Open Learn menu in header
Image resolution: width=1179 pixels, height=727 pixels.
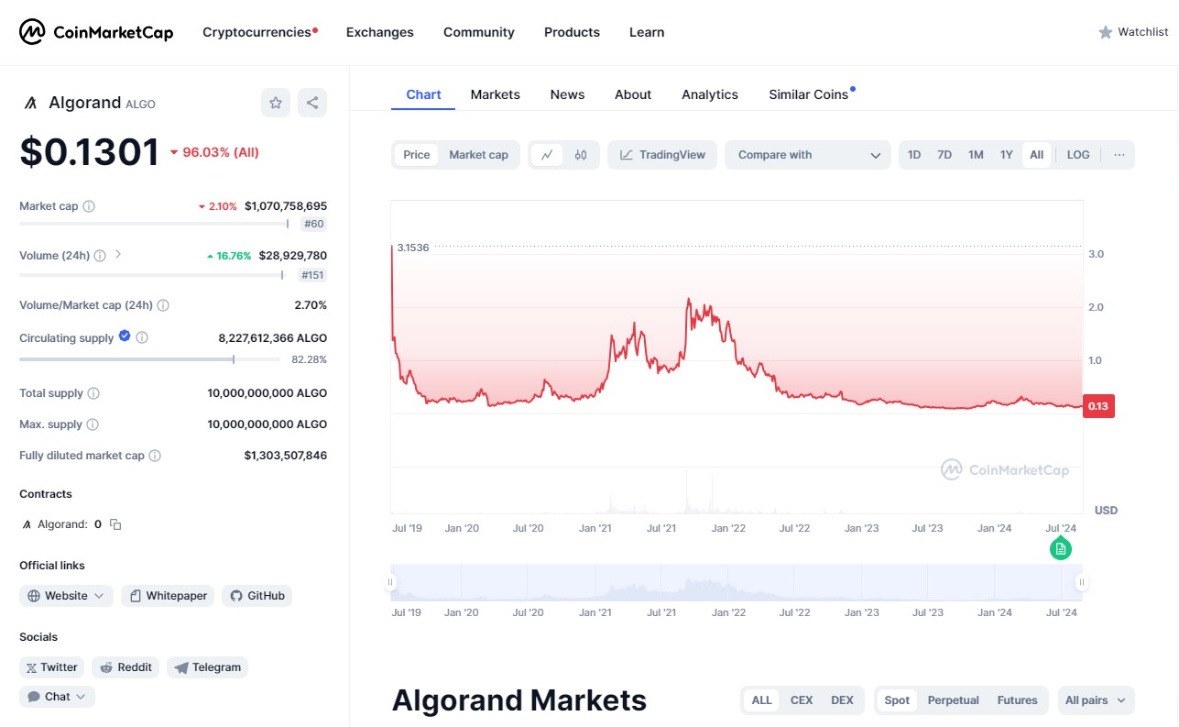pos(647,32)
